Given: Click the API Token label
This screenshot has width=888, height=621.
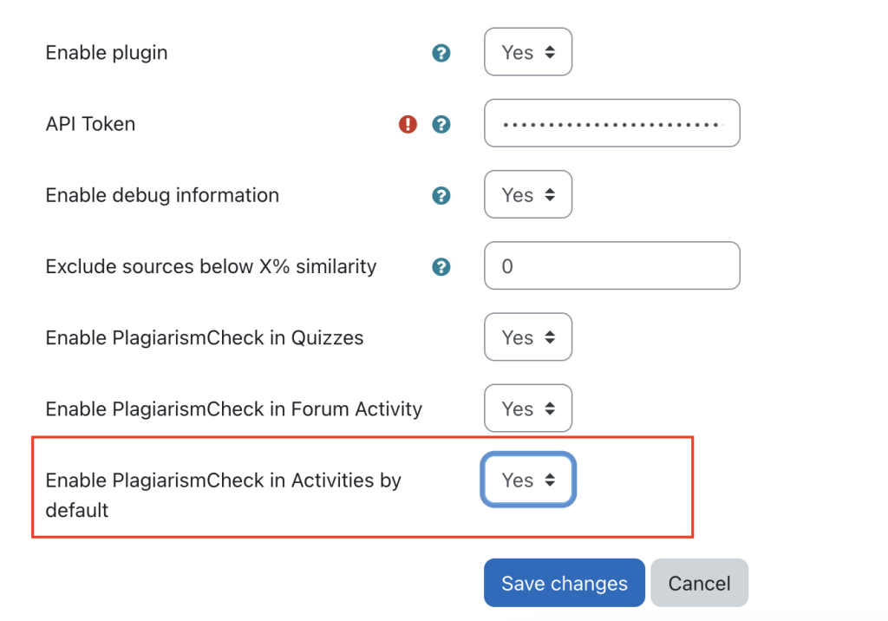Looking at the screenshot, I should click(x=90, y=124).
